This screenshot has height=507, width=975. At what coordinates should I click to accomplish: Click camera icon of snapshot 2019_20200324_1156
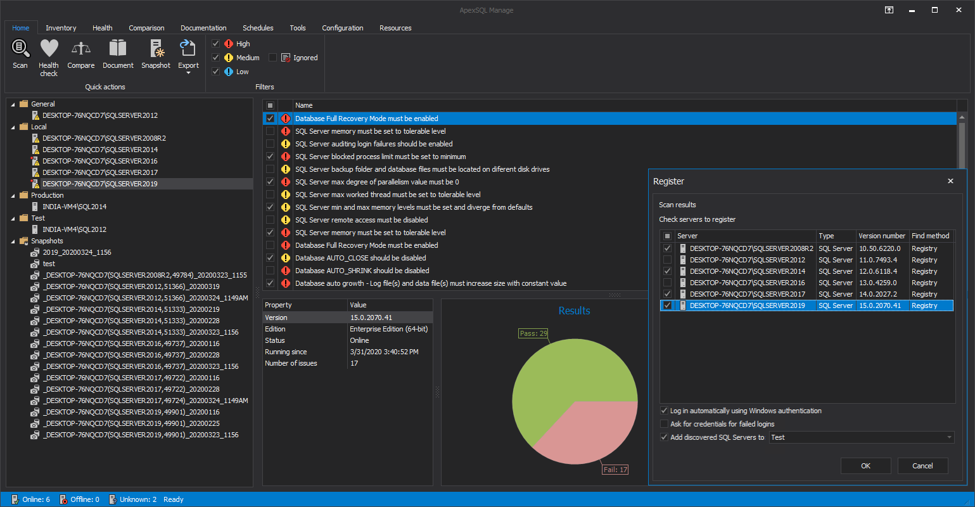(x=35, y=252)
